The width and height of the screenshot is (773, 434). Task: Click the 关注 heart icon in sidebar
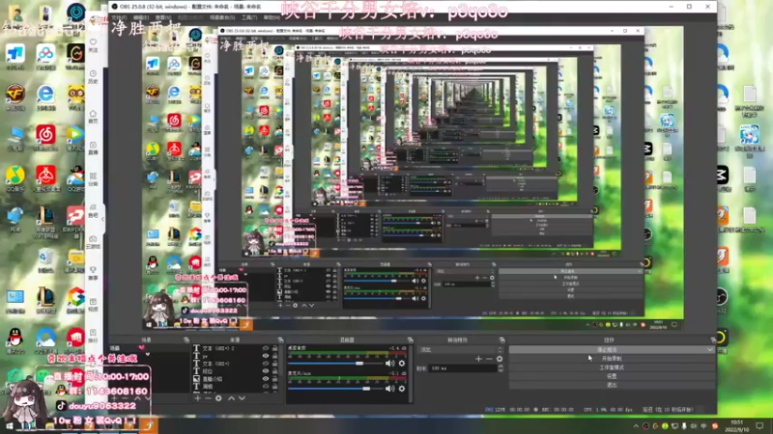[x=93, y=44]
